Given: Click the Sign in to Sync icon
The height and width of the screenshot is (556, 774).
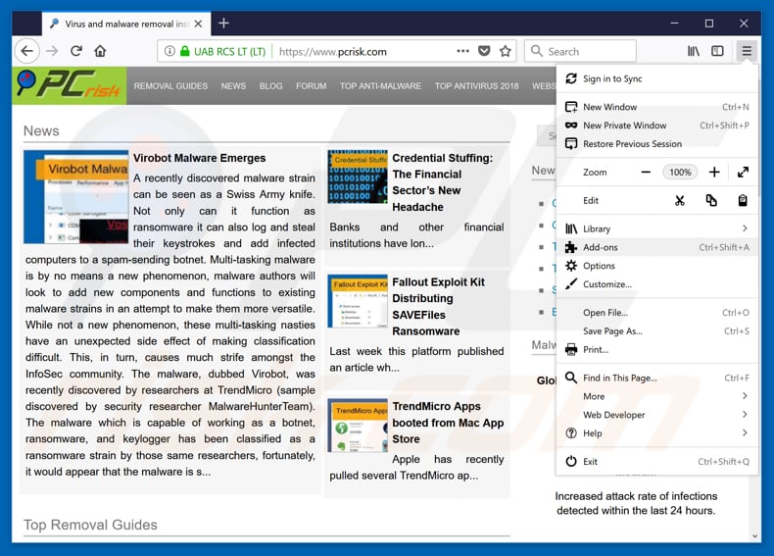Looking at the screenshot, I should coord(571,78).
